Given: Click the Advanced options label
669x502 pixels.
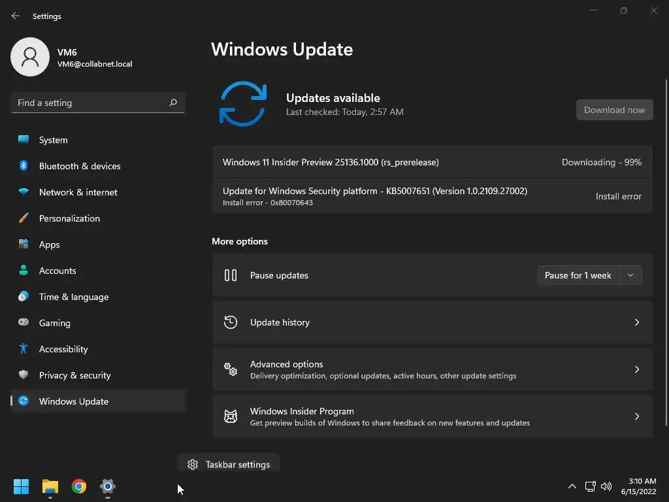Looking at the screenshot, I should 286,364.
